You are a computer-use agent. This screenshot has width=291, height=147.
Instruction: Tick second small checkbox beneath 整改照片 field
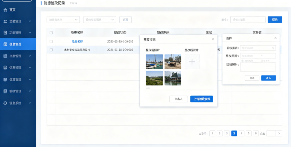(262, 61)
